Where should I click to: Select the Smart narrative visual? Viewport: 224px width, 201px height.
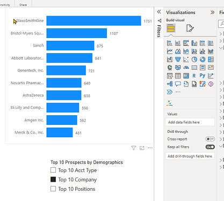(186, 84)
